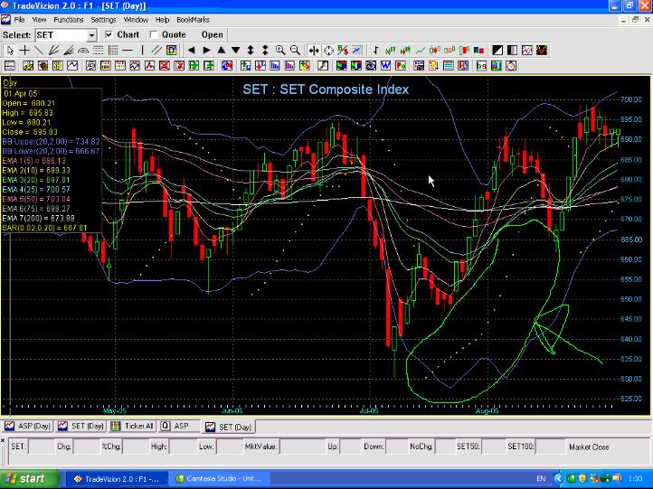Image resolution: width=653 pixels, height=489 pixels.
Task: Click the '700.00' price axis label
Action: point(631,99)
